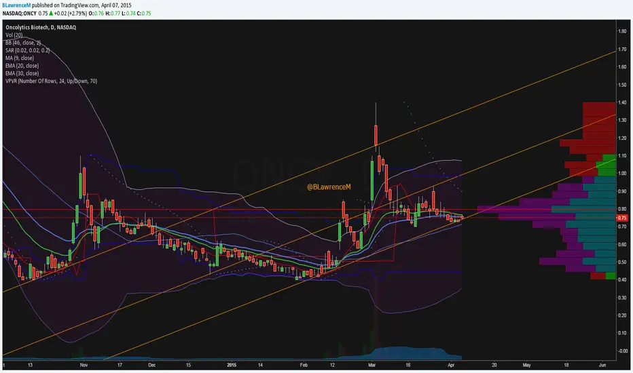Click the 0.40 price axis label
The image size is (633, 373).
click(x=622, y=280)
